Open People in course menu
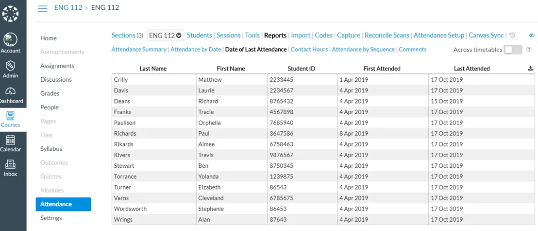538x231 pixels. (x=50, y=107)
